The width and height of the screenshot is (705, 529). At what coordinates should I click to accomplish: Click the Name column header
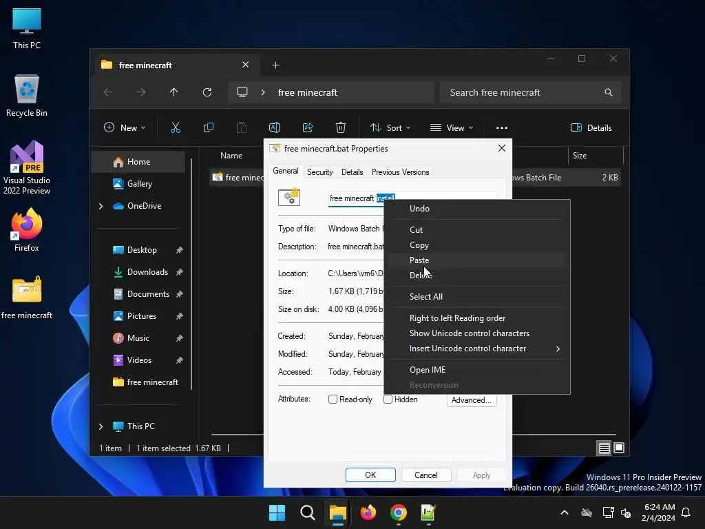231,156
